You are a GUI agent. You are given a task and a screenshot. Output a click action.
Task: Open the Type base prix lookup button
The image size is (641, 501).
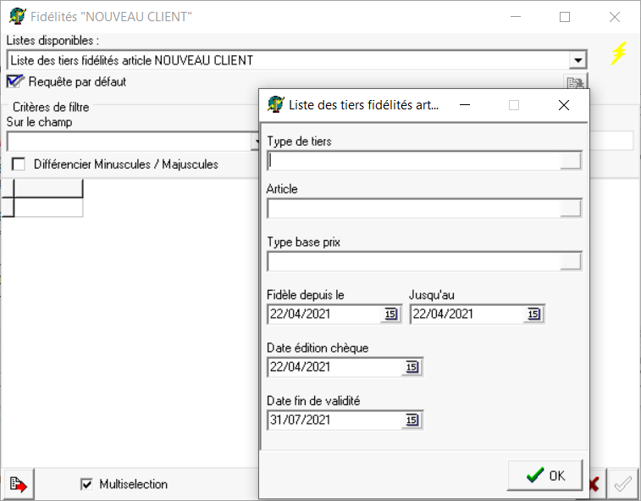[x=571, y=261]
